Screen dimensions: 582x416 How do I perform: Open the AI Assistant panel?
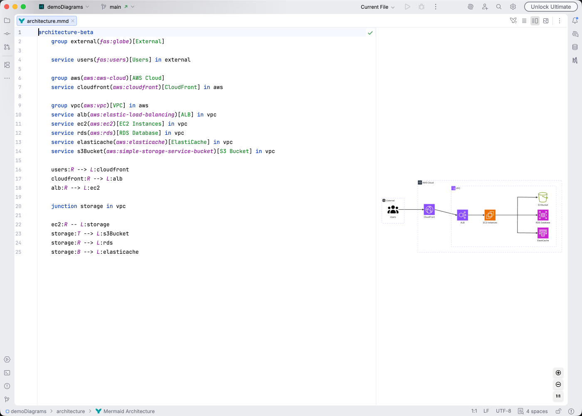pyautogui.click(x=470, y=7)
